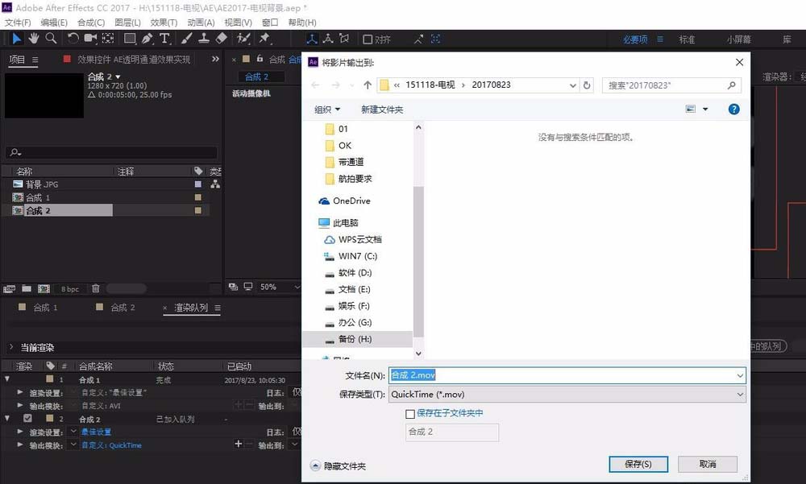Select the Selection tool in the toolbar
This screenshot has width=806, height=484.
pyautogui.click(x=17, y=38)
